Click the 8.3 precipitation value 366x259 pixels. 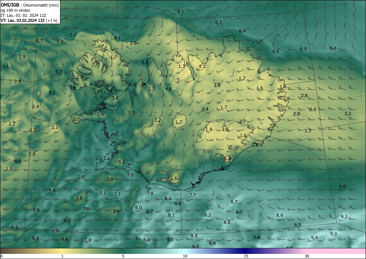[146, 240]
